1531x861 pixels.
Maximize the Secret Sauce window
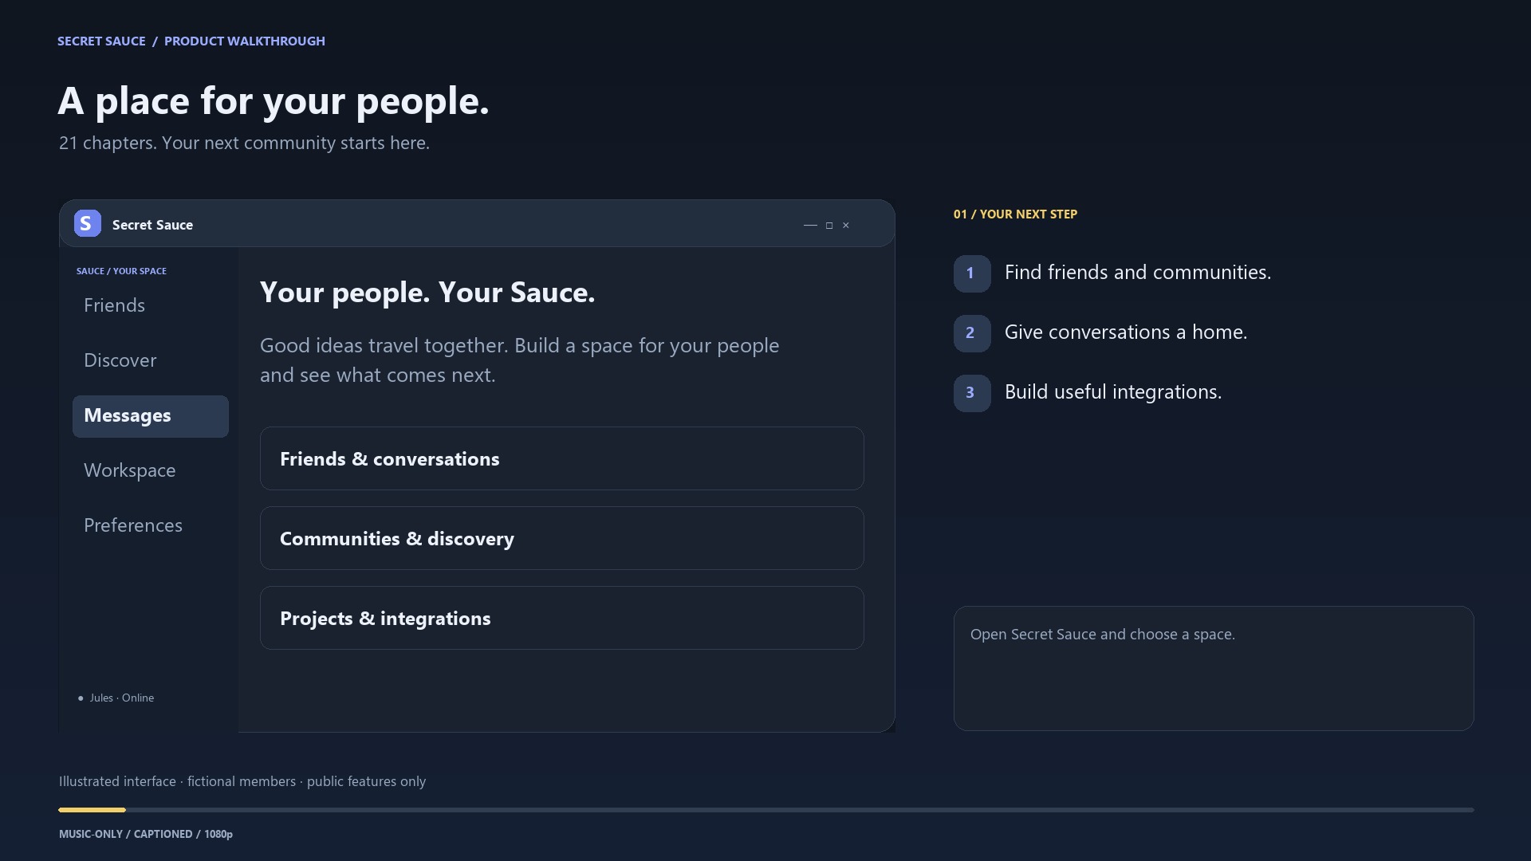(x=829, y=226)
